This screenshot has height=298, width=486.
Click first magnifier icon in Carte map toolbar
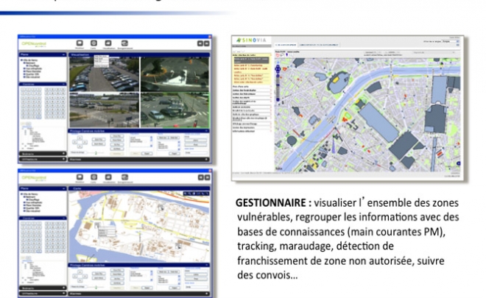pos(186,194)
